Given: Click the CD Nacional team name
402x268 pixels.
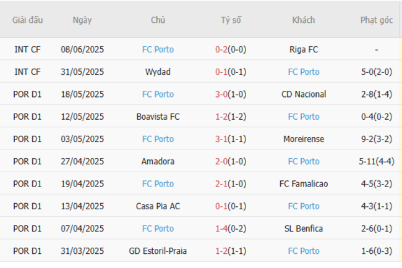Looking at the screenshot, I should pos(304,94).
